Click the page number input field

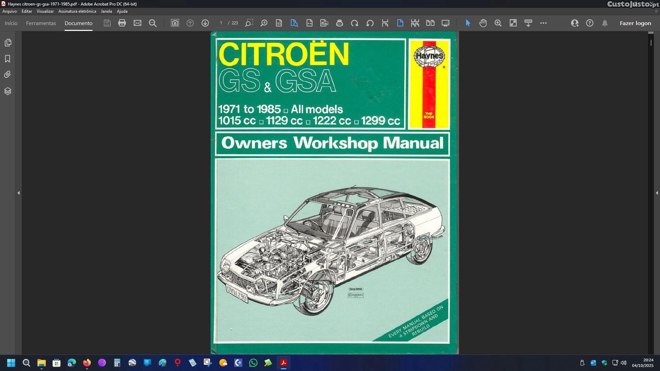[x=221, y=23]
